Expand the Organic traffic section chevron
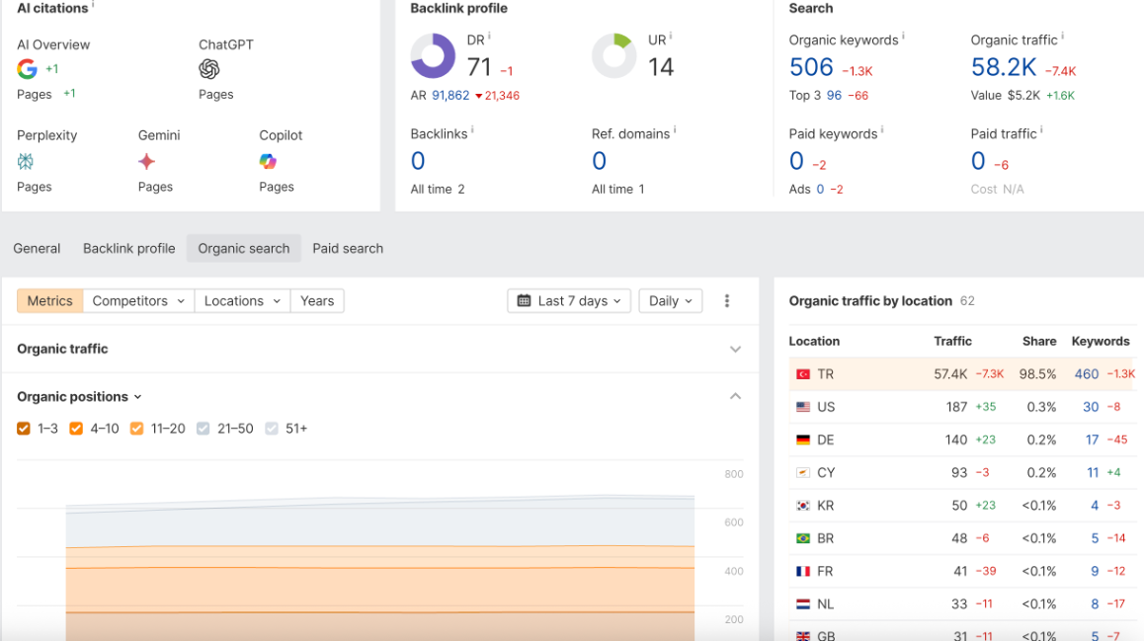Image resolution: width=1144 pixels, height=641 pixels. [735, 350]
